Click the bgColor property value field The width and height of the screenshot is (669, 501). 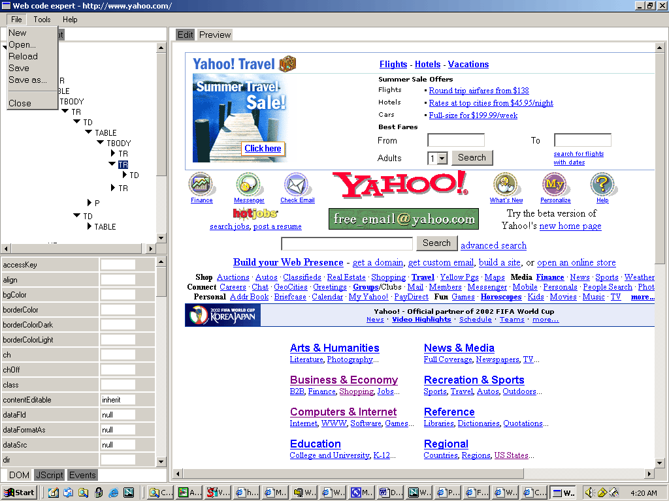pos(118,294)
